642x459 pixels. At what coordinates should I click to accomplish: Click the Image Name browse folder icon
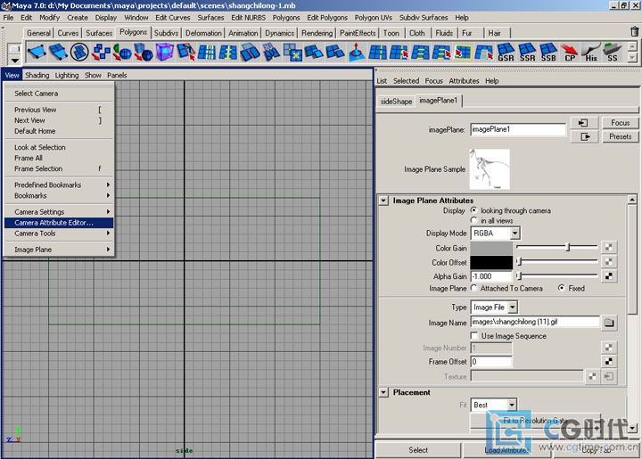[609, 323]
